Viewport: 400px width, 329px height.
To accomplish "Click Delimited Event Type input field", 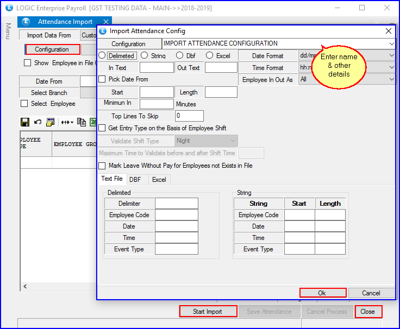I will [177, 249].
